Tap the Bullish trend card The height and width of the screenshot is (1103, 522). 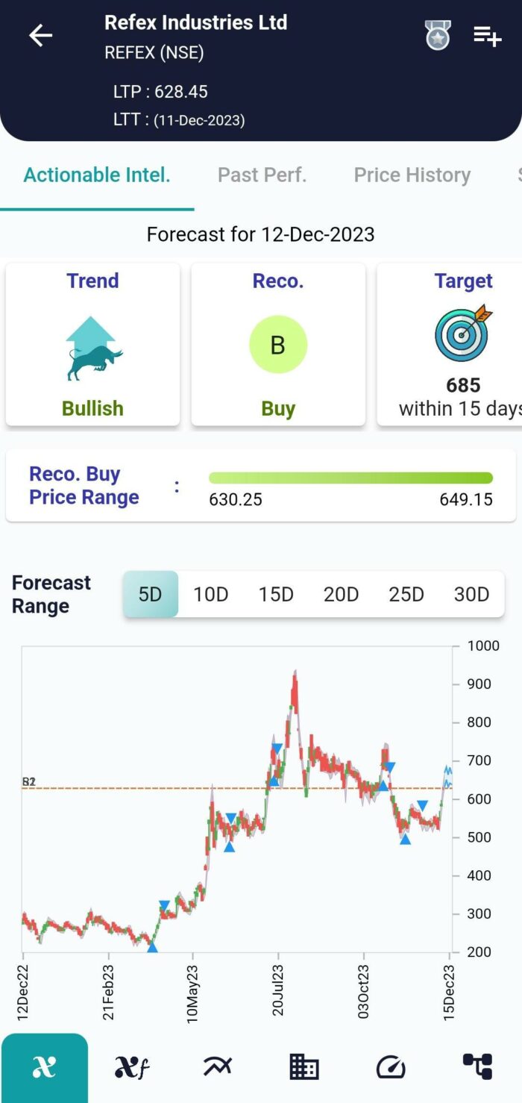tap(92, 345)
